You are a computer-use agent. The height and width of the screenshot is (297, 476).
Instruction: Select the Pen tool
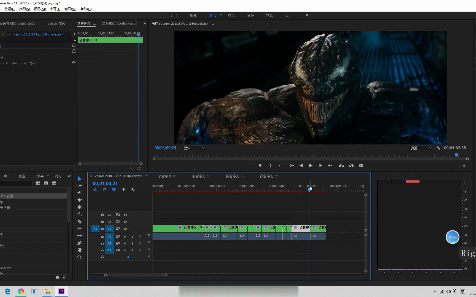coord(80,243)
